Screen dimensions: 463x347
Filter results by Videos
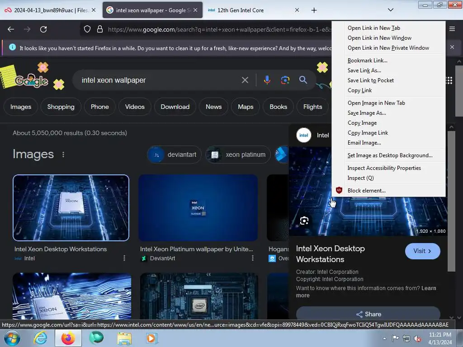click(135, 107)
